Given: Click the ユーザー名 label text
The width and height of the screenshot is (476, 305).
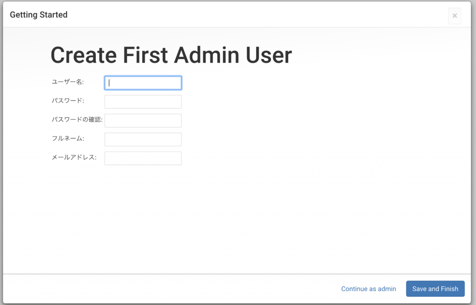Looking at the screenshot, I should coord(67,82).
